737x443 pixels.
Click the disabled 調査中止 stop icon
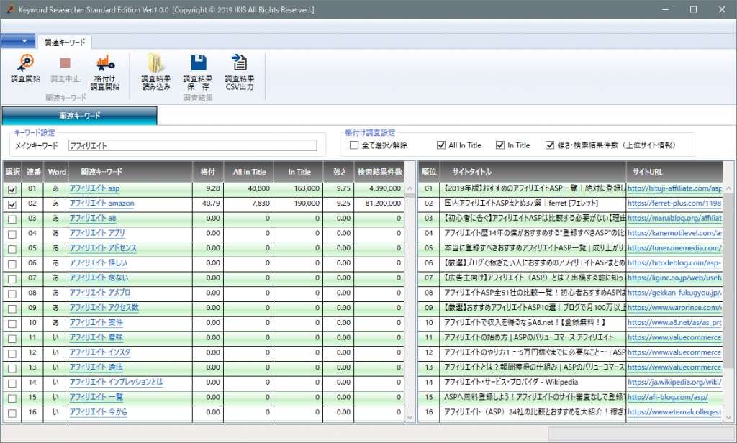65,63
